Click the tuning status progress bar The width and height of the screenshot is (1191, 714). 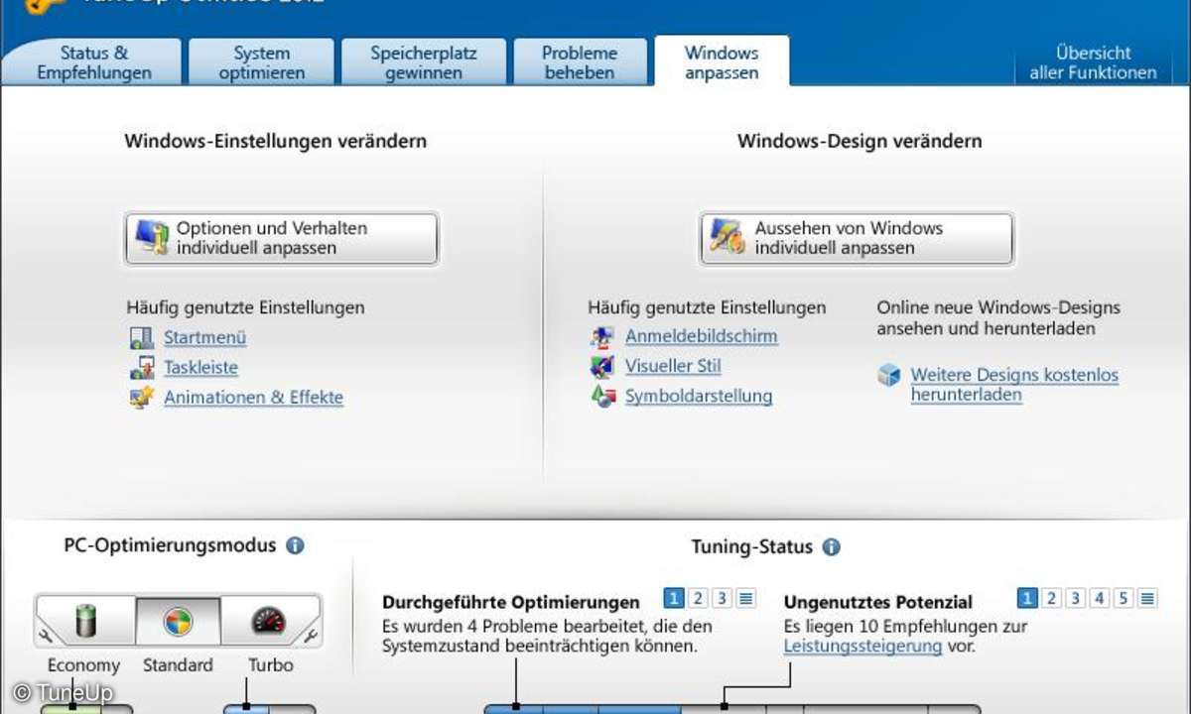731,709
